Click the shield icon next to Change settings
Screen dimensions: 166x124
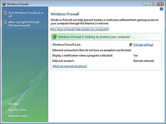pos(131,45)
